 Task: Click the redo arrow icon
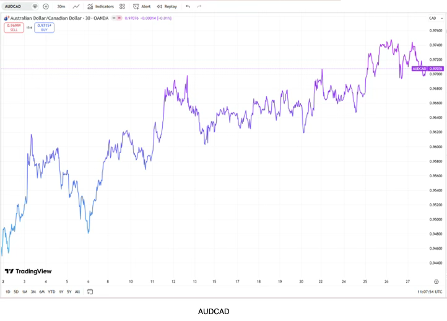pos(199,6)
